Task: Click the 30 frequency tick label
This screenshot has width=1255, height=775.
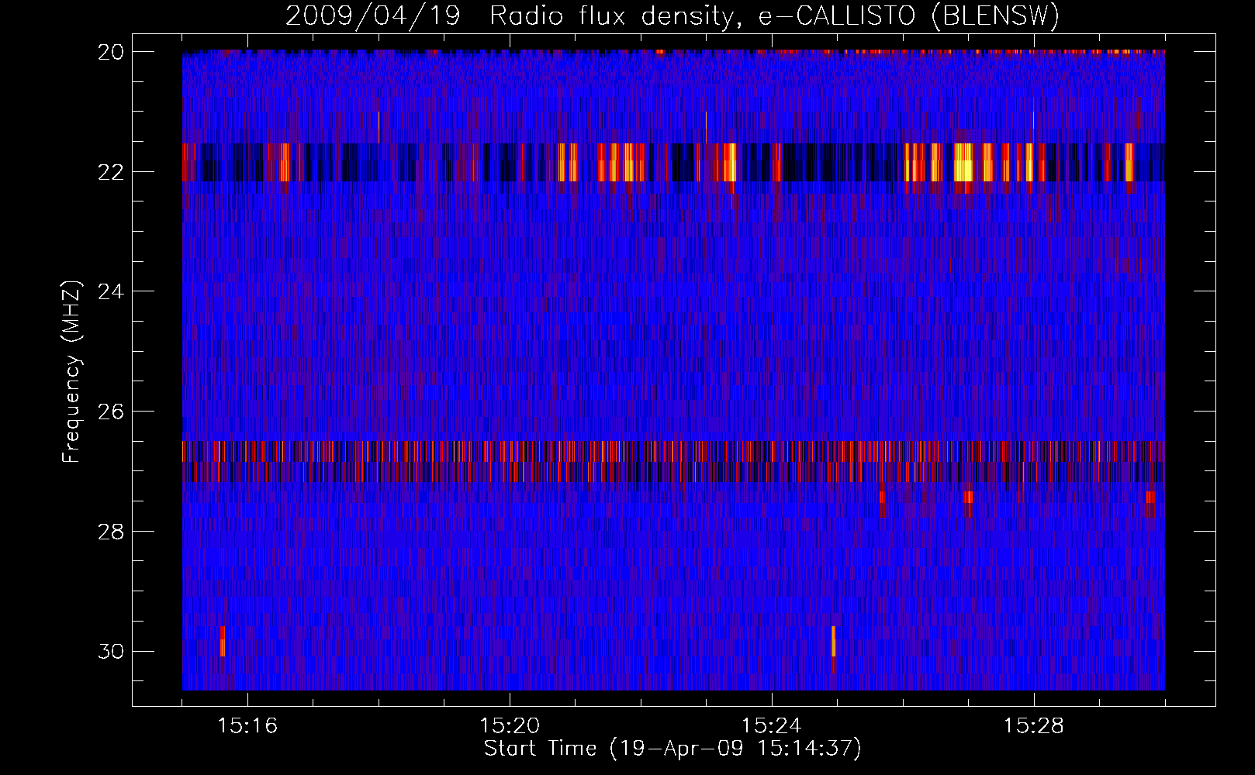Action: coord(111,652)
